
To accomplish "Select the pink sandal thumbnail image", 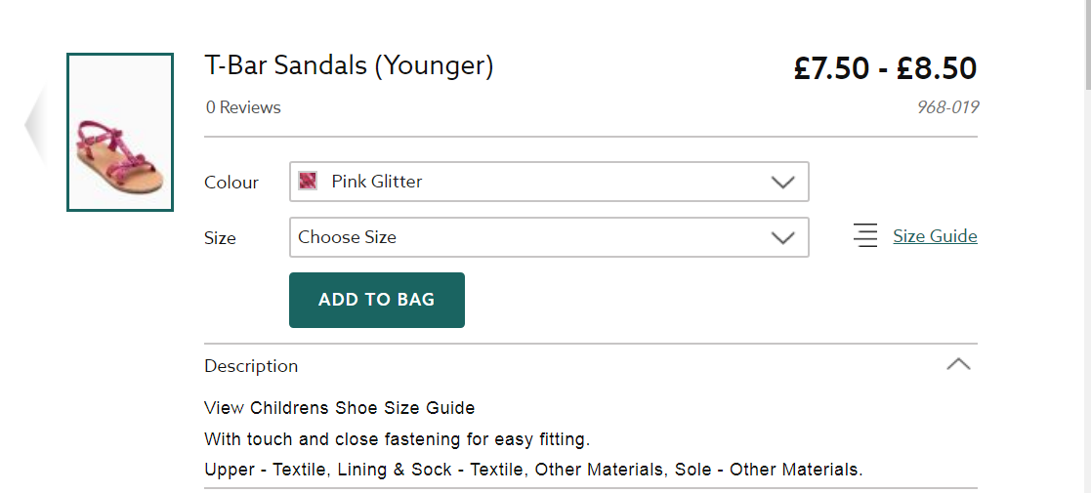I will point(120,133).
